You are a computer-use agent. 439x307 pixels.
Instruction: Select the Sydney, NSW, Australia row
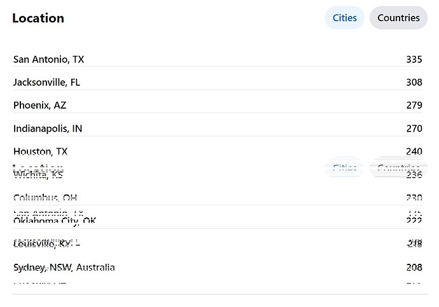218,268
